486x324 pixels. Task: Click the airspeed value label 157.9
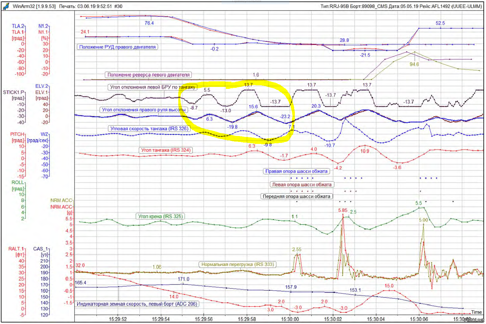[x=291, y=287]
